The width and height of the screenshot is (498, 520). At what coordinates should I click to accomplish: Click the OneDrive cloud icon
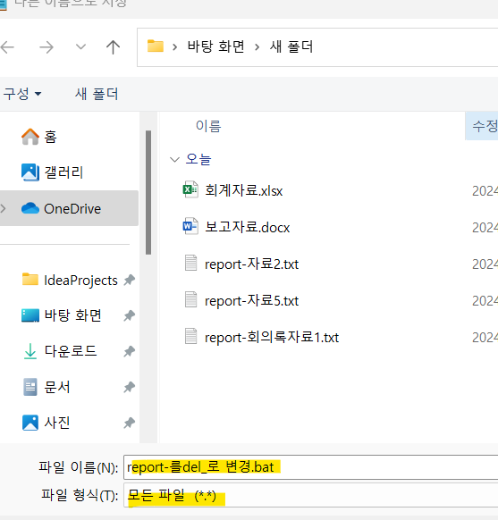pyautogui.click(x=30, y=208)
